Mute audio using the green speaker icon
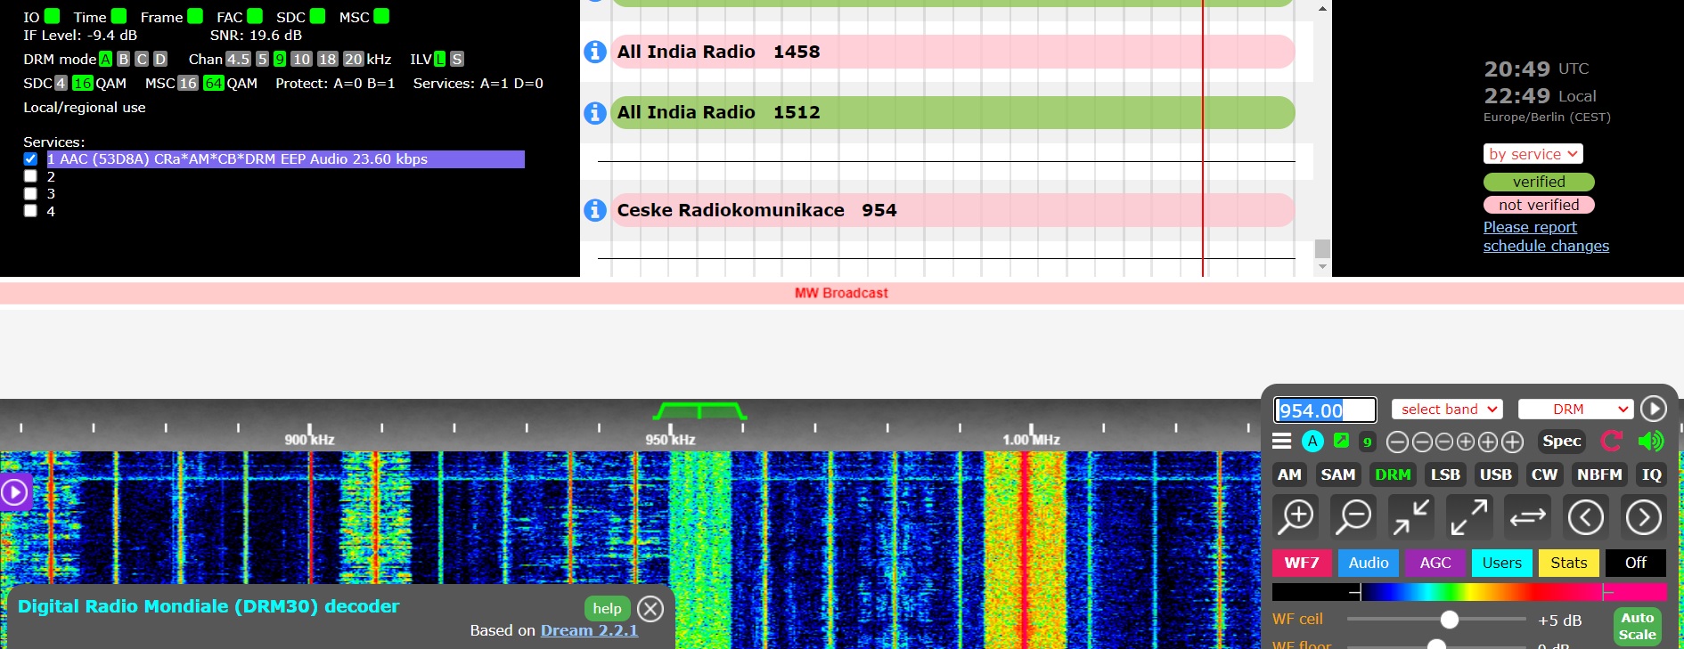Viewport: 1684px width, 649px height. [1650, 441]
